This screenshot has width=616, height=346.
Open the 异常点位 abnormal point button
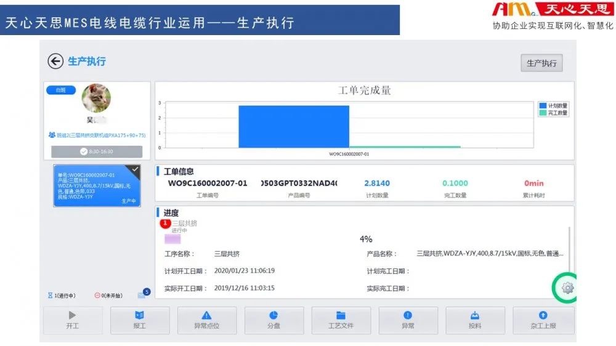pyautogui.click(x=206, y=321)
